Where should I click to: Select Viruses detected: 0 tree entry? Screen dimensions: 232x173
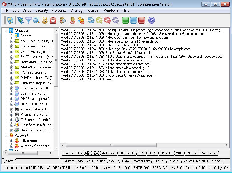(x=35, y=109)
